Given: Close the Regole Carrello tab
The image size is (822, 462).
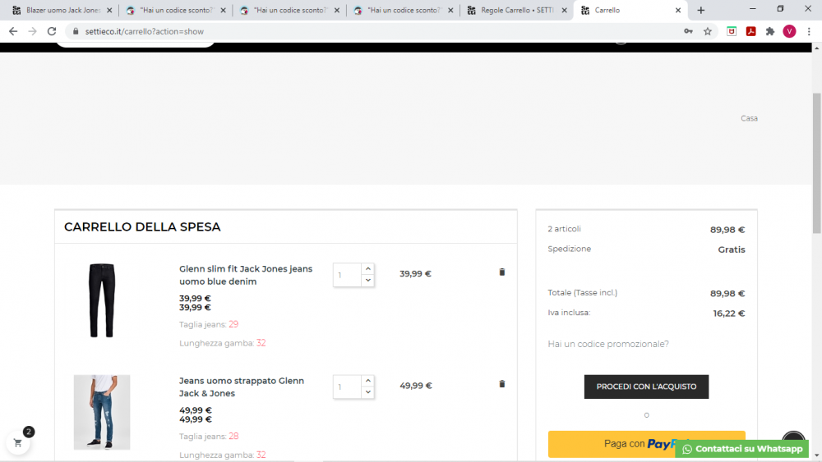Looking at the screenshot, I should pos(564,10).
